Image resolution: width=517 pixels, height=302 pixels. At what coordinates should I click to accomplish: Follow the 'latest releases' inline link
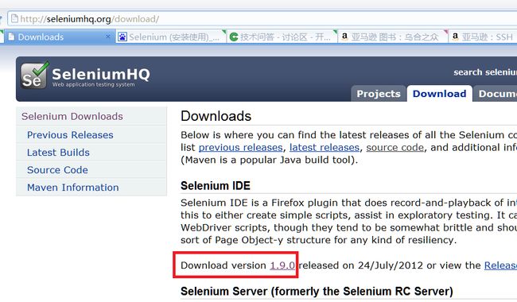[x=325, y=147]
